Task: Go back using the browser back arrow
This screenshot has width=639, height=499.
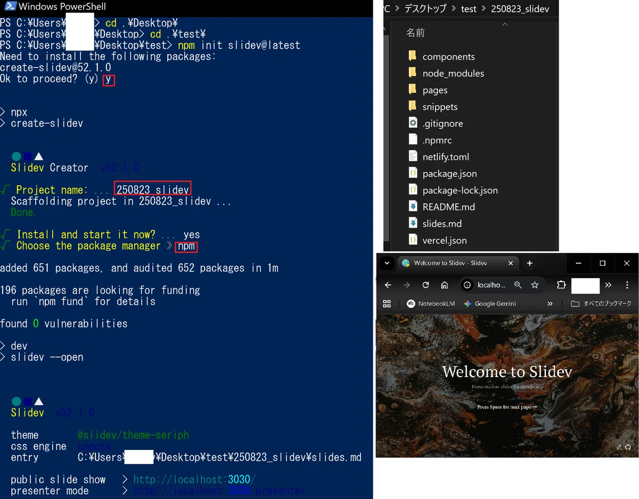Action: point(388,285)
